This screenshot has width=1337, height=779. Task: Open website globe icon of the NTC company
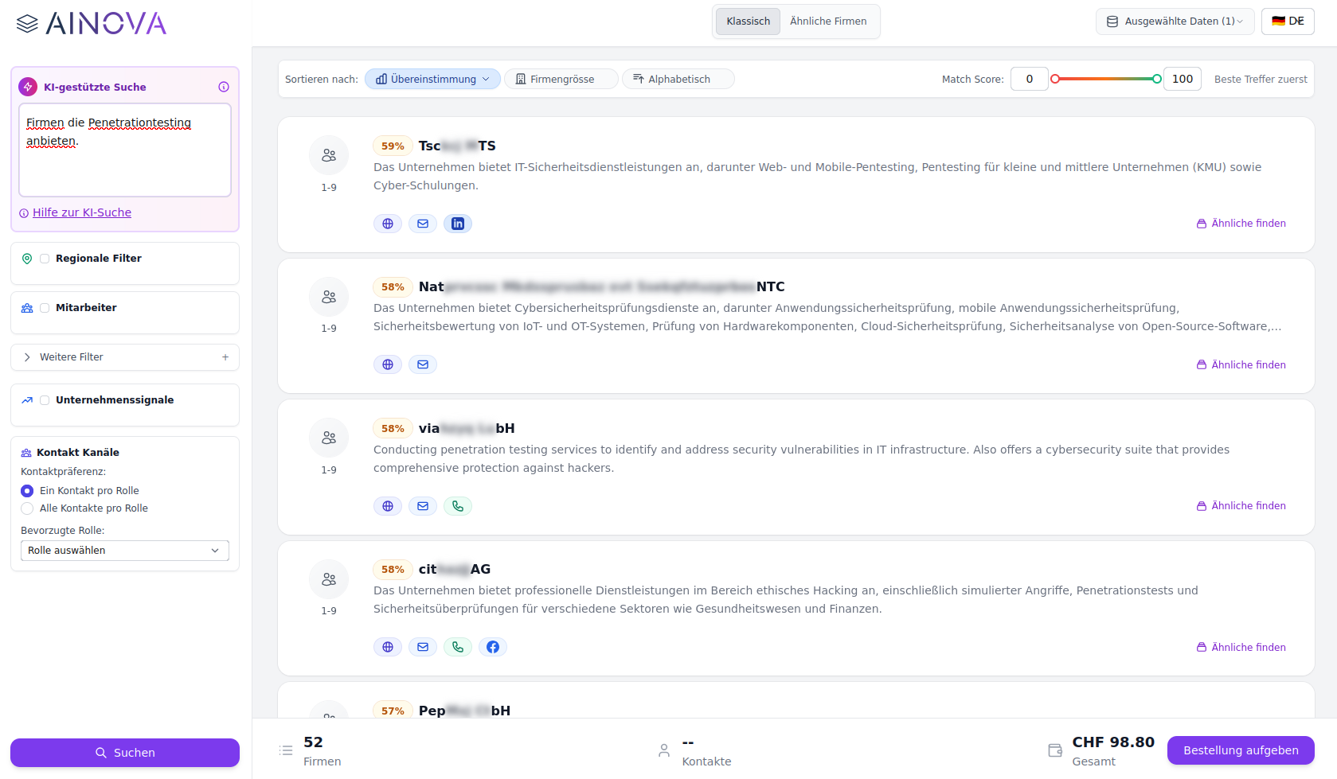pos(388,364)
